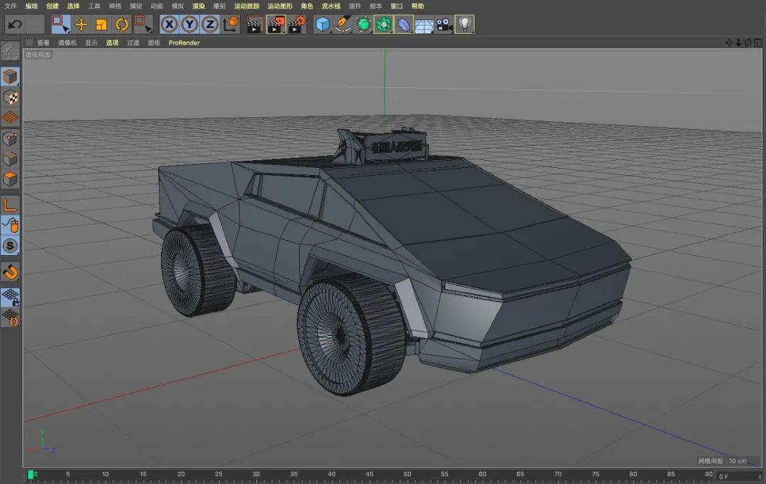The width and height of the screenshot is (766, 484).
Task: Open the viewport 摄像机 menu
Action: pyautogui.click(x=67, y=43)
